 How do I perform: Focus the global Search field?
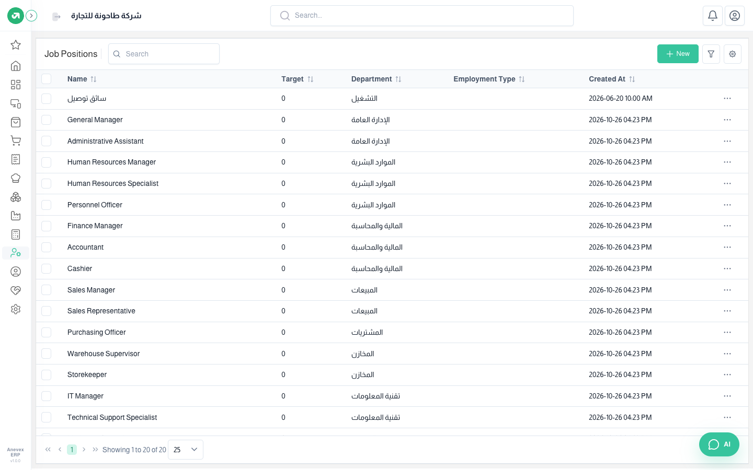pos(422,16)
